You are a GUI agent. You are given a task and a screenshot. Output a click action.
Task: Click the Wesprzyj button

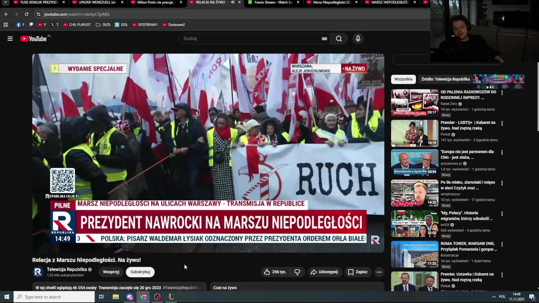tap(111, 272)
